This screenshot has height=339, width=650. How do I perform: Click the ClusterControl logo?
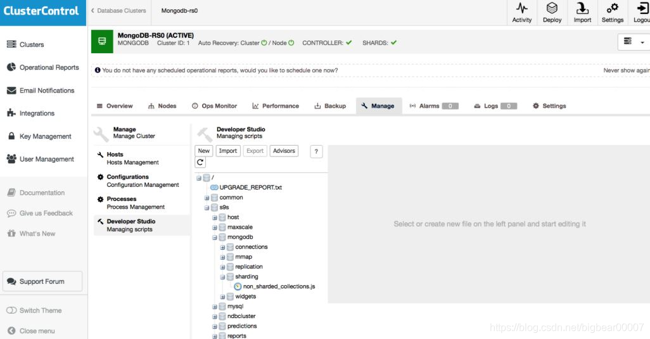coord(41,11)
